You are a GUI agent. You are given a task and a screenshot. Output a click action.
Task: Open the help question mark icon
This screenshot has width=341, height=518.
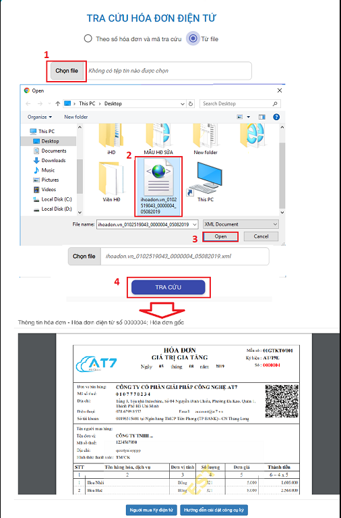pyautogui.click(x=276, y=117)
